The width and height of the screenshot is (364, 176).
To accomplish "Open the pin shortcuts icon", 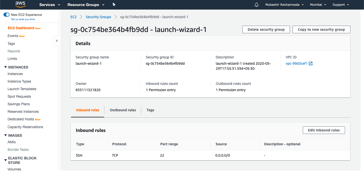I will pyautogui.click(x=114, y=5).
